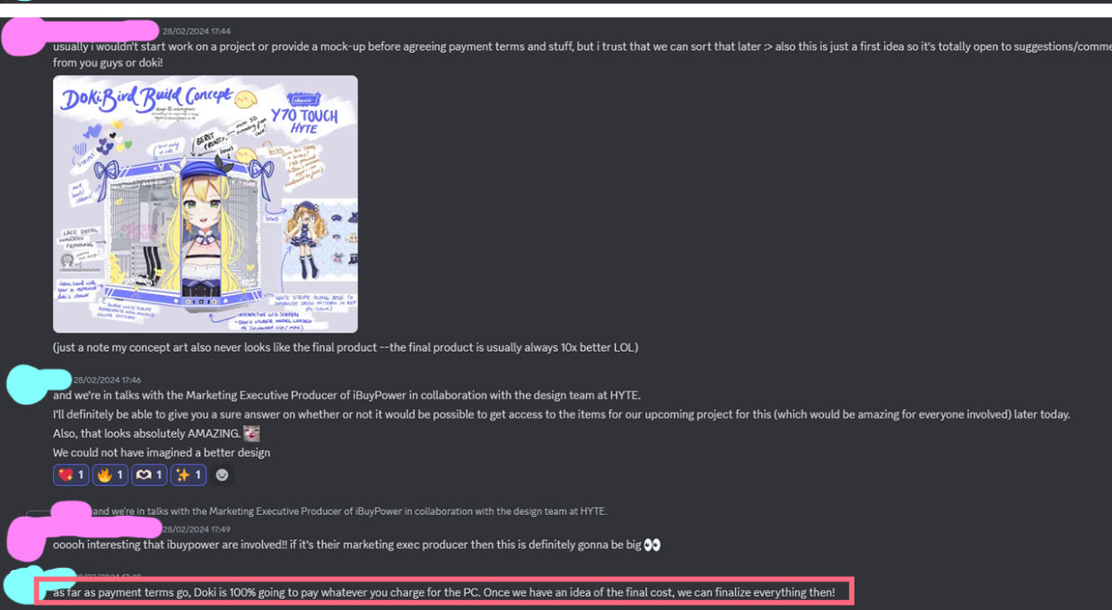Open the DokiBird Build Concept image

[206, 204]
